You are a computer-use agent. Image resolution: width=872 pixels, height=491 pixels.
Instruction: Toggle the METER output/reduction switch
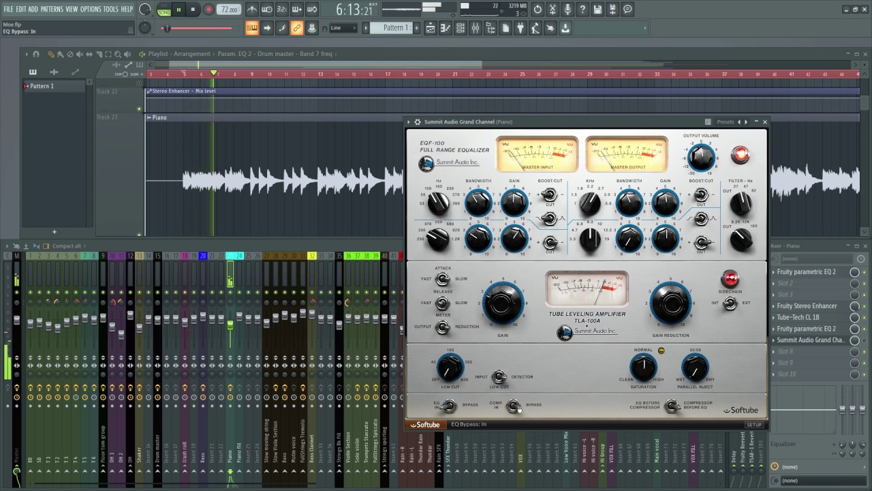pyautogui.click(x=443, y=327)
